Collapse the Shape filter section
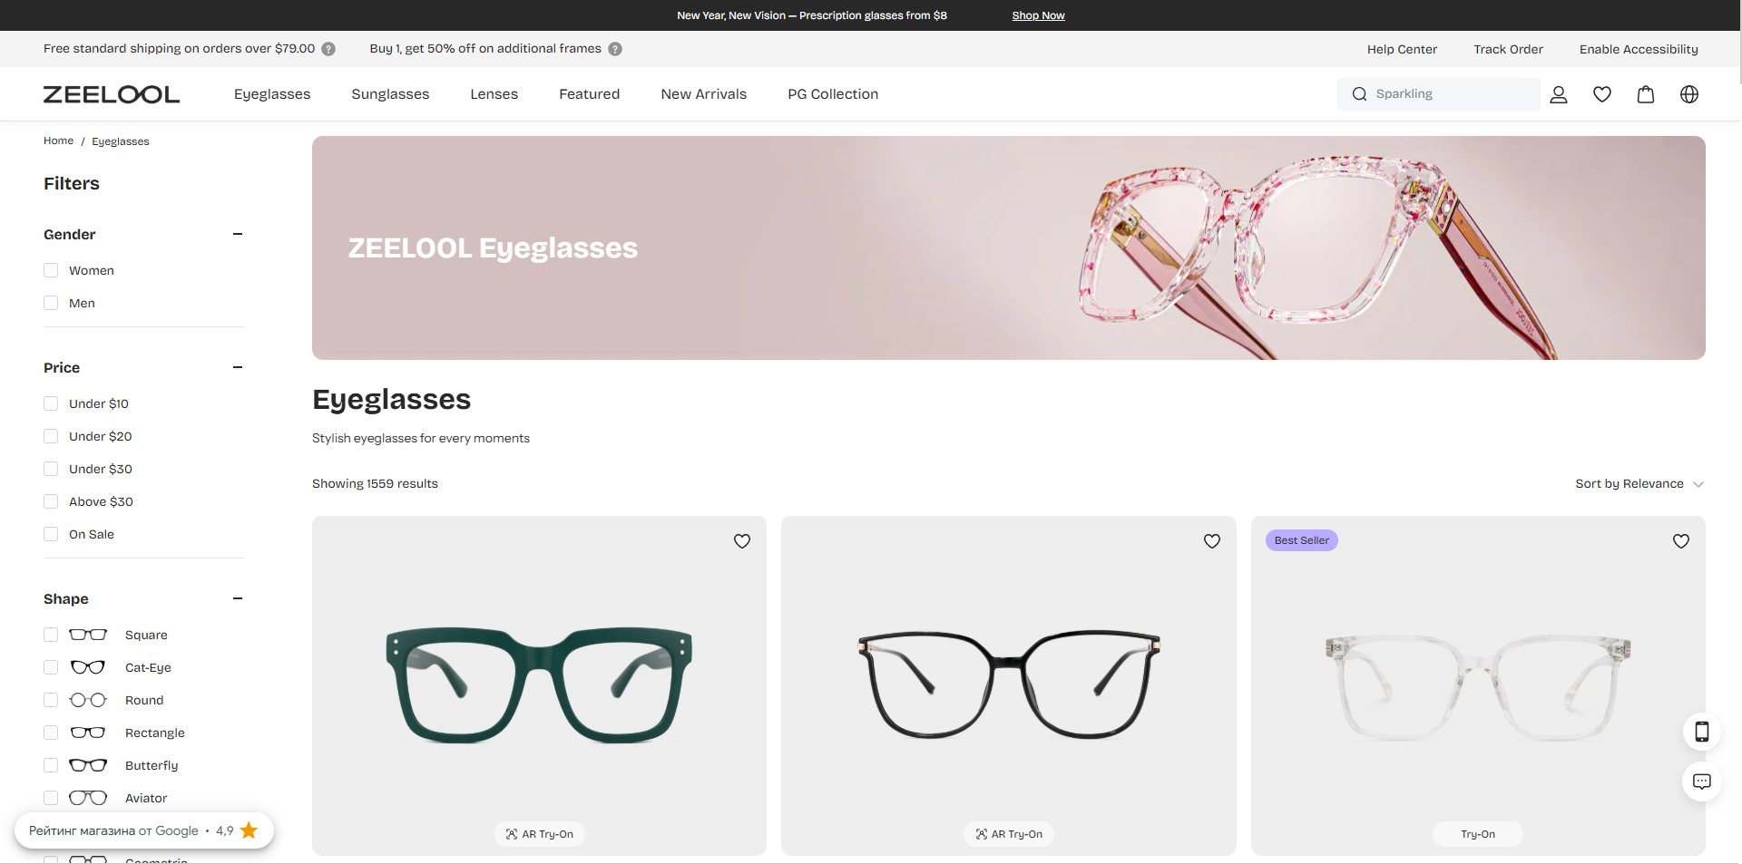The width and height of the screenshot is (1742, 864). 238,598
